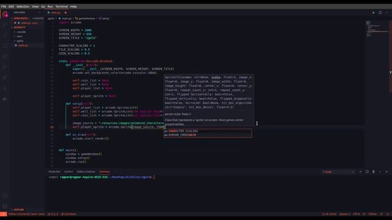Maximize terminal panel with chevron icon
The image size is (392, 220).
click(x=380, y=172)
